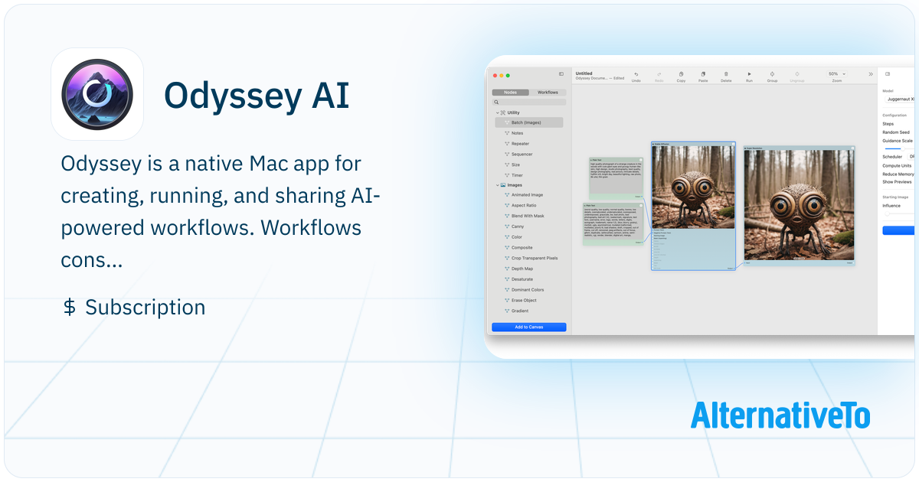Click the Group toolbar icon

point(772,74)
